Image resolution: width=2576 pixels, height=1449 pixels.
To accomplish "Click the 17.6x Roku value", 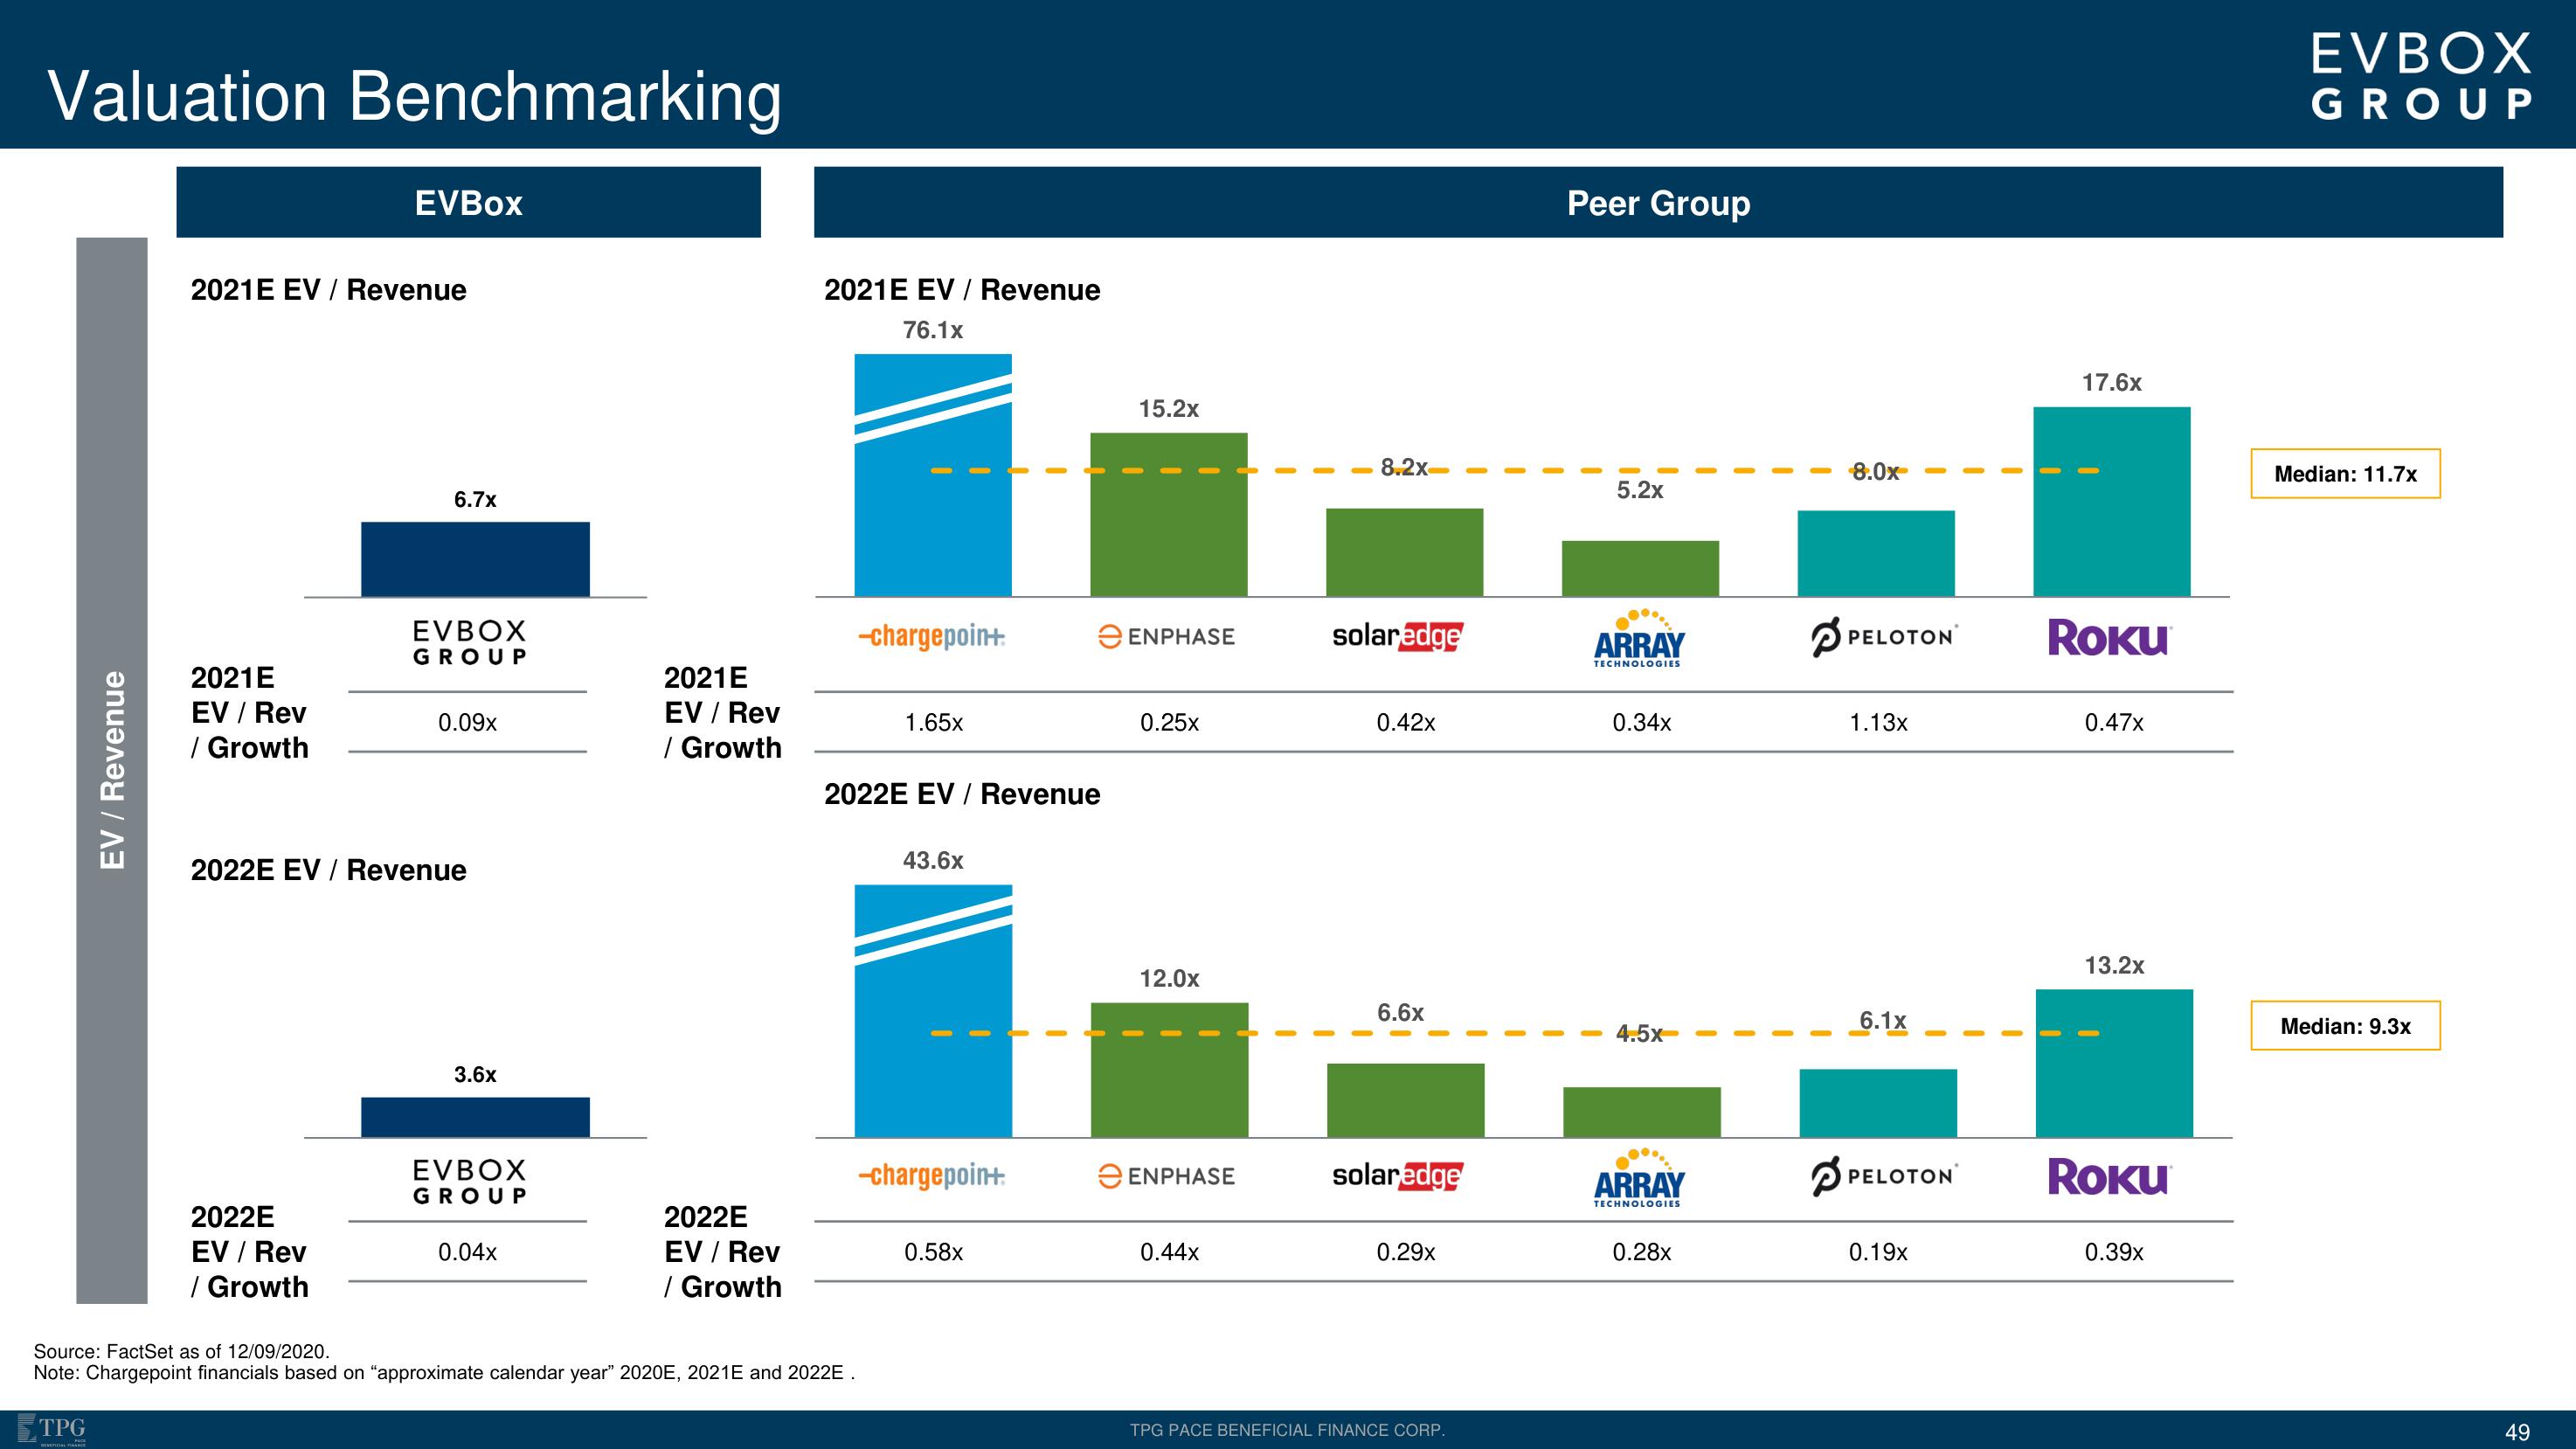I will [2111, 382].
